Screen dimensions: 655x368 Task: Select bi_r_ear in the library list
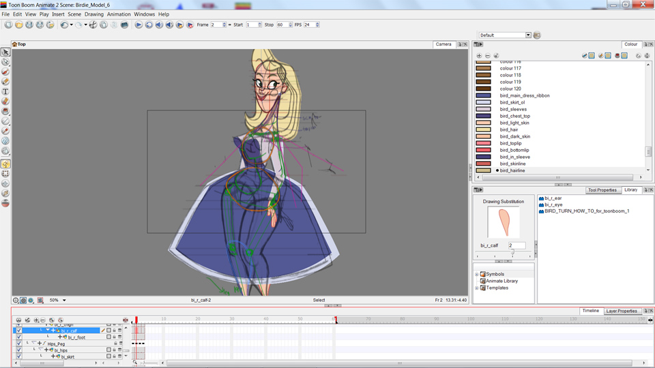(x=553, y=198)
